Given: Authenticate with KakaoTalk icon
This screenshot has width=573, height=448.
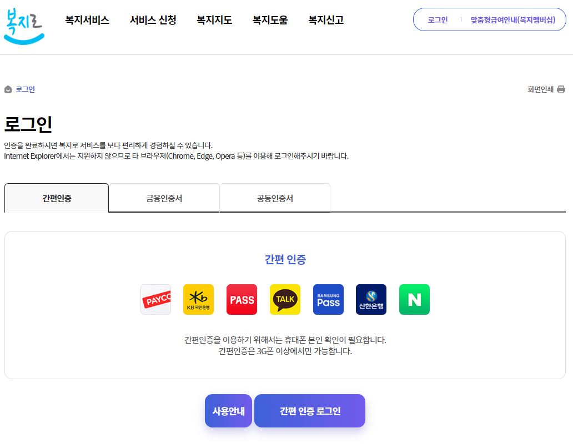Looking at the screenshot, I should [x=285, y=299].
